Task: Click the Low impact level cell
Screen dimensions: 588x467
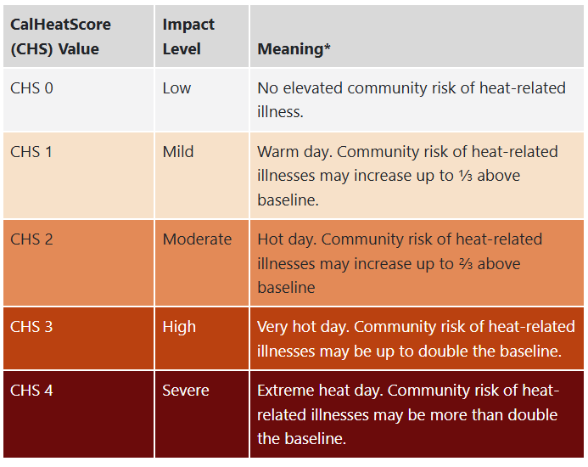Action: 176,87
